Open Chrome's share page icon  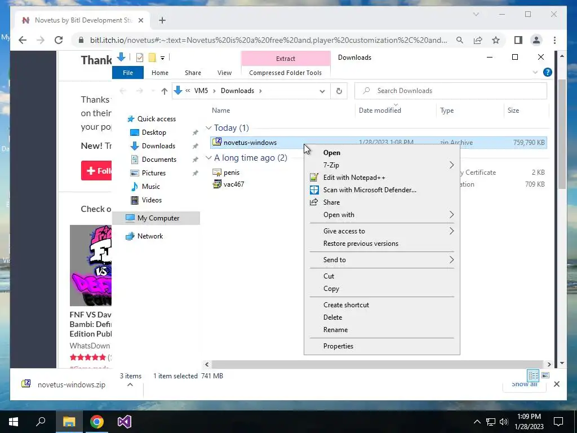click(x=478, y=40)
